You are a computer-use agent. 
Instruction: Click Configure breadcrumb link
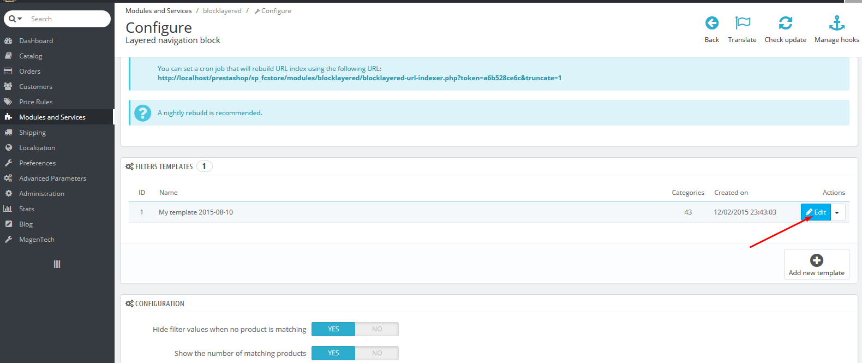click(273, 11)
